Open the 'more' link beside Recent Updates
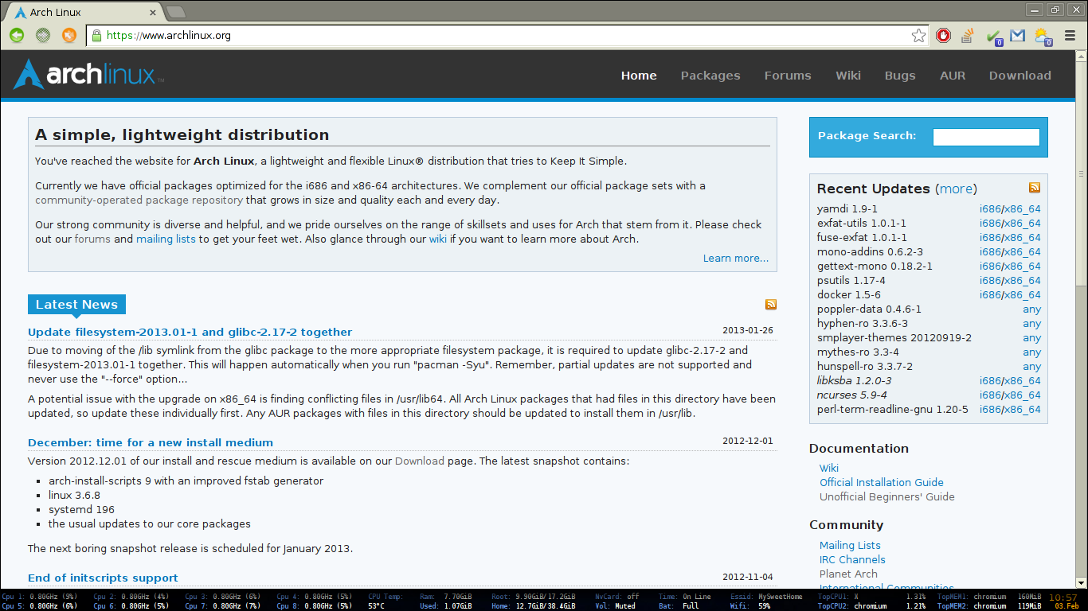 [x=956, y=189]
